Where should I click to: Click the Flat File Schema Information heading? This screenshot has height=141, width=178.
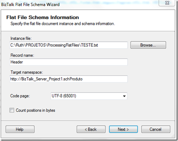coord(43,18)
